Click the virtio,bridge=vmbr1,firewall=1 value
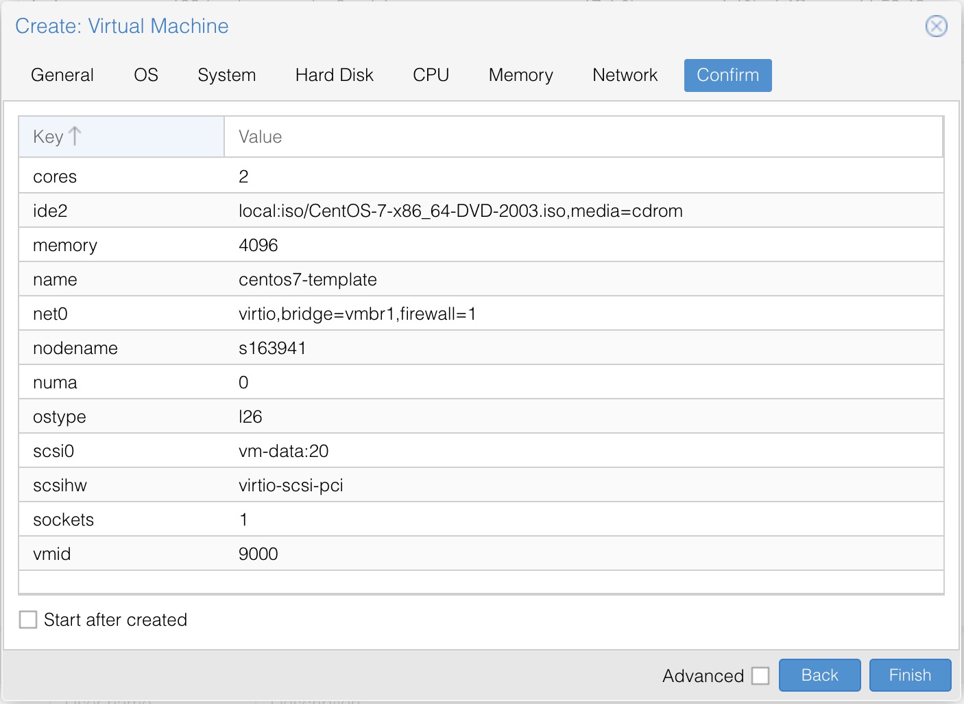Image resolution: width=964 pixels, height=704 pixels. pyautogui.click(x=357, y=314)
